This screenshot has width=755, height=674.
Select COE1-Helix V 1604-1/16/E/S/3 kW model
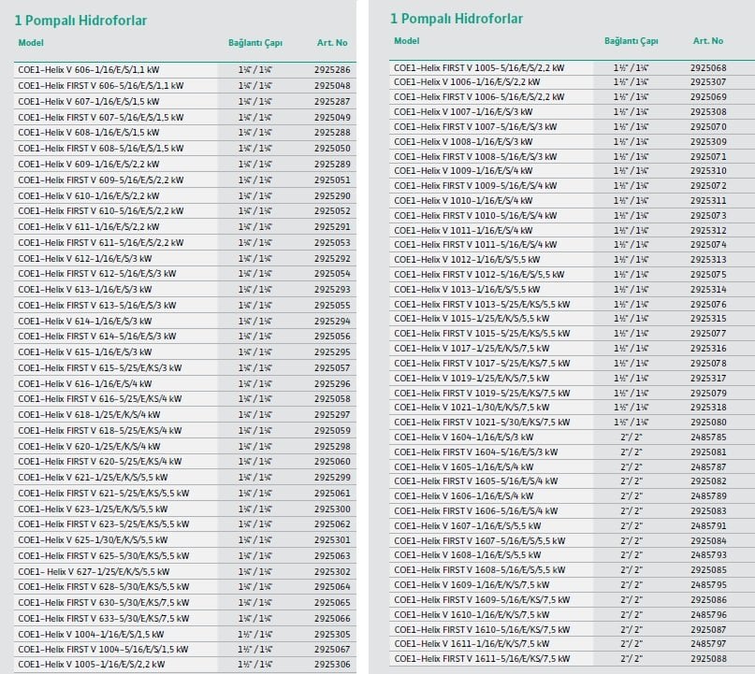463,437
